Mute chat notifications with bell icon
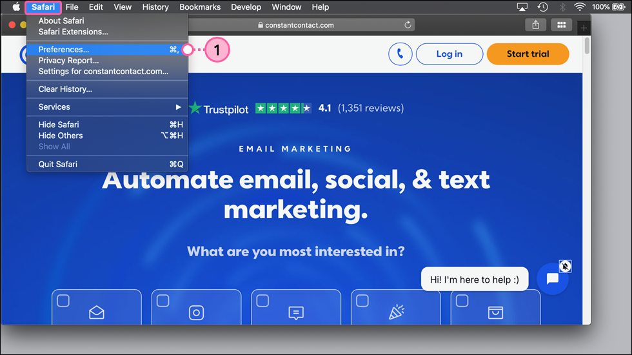This screenshot has height=355, width=632. pyautogui.click(x=565, y=266)
